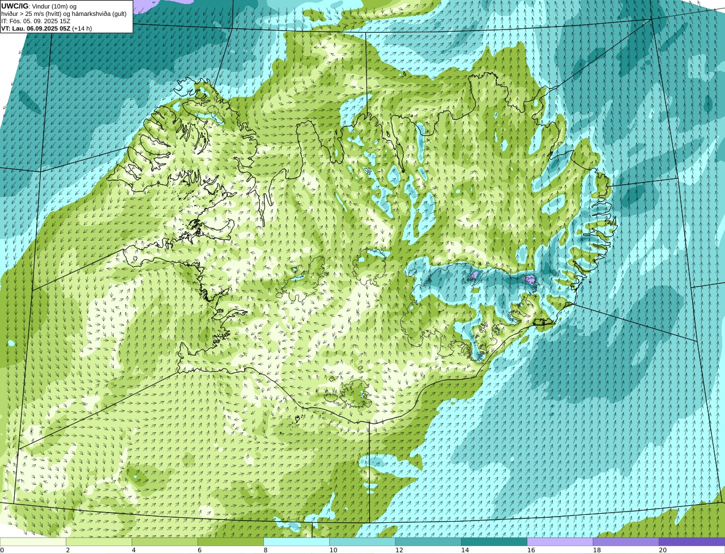
Task: Select the 18–20 m/s violet legend swatch
Action: [x=626, y=542]
